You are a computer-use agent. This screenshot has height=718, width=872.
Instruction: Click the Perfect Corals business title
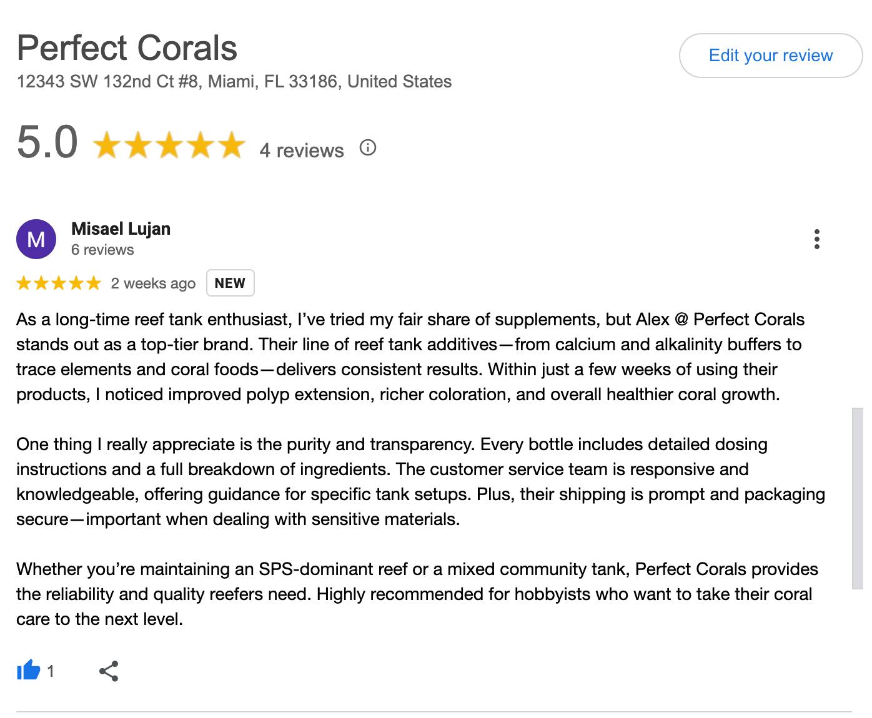click(x=127, y=48)
